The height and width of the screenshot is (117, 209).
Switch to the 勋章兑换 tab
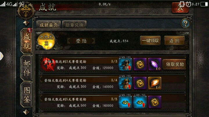click(74, 25)
